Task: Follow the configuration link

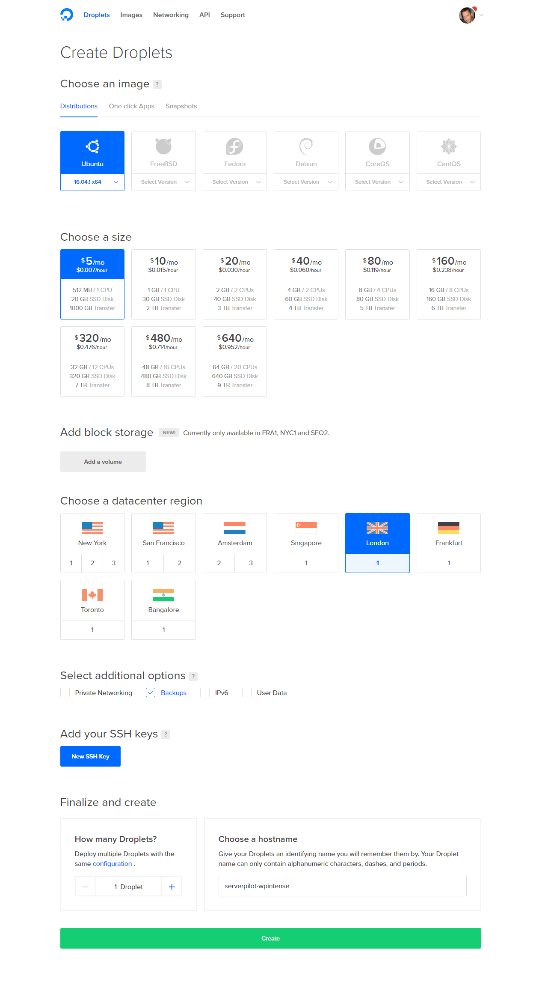Action: coord(112,864)
